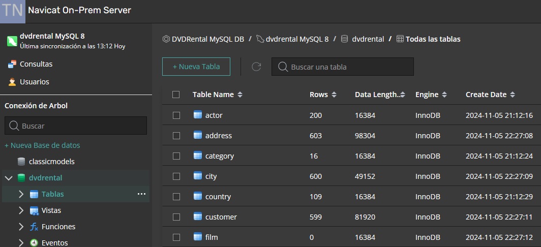Click the category table icon
Screen dimensions: 541x247
click(198, 156)
